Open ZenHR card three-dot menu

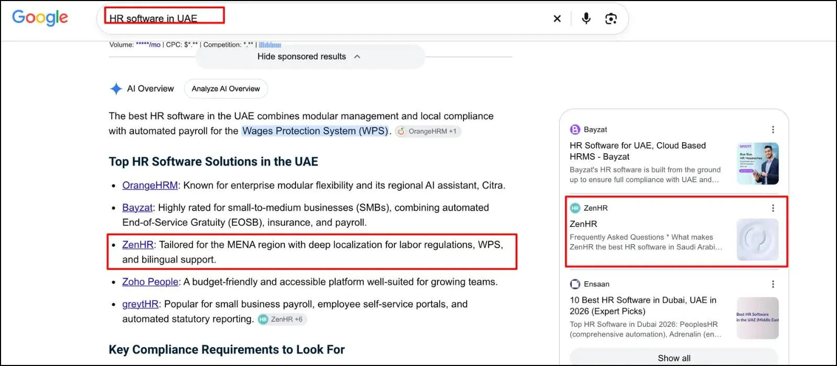(x=773, y=208)
